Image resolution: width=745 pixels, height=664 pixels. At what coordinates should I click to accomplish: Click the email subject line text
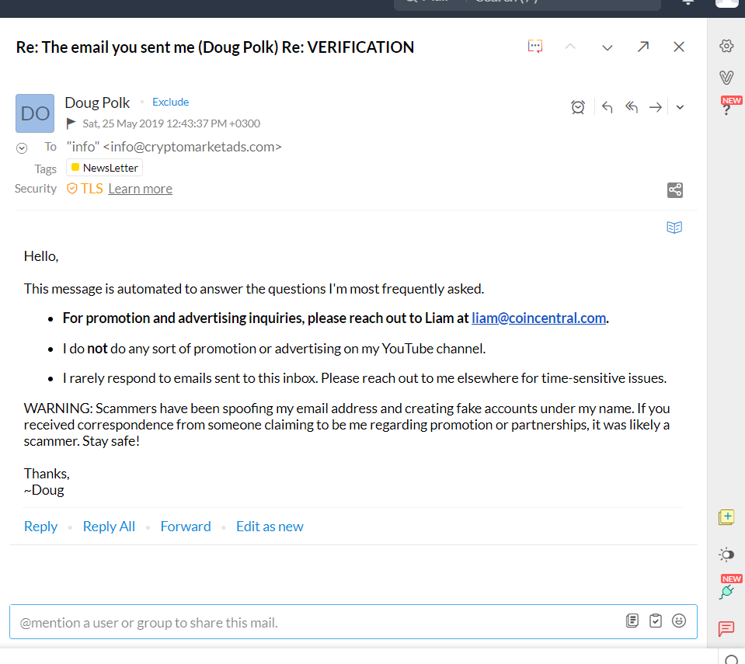click(215, 47)
